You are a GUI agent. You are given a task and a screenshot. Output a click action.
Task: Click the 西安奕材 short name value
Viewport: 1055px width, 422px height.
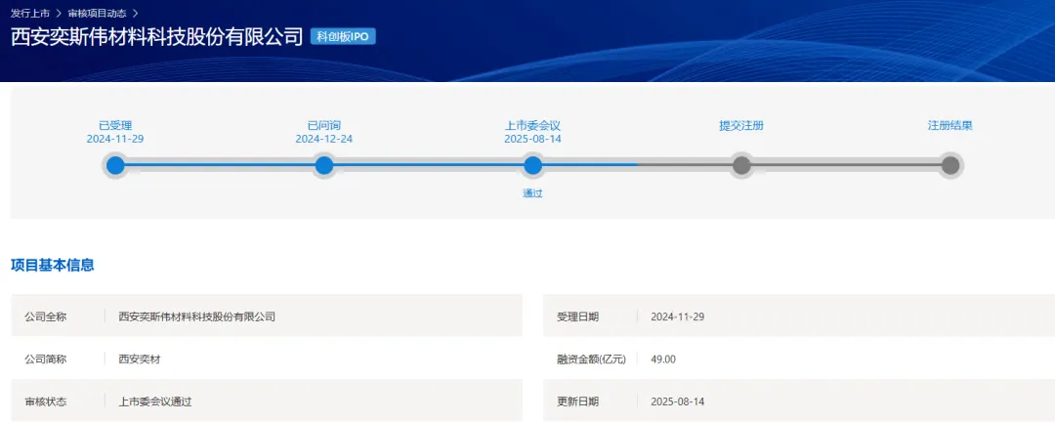pyautogui.click(x=140, y=359)
